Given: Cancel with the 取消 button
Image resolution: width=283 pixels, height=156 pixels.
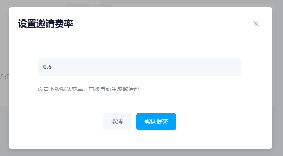Looking at the screenshot, I should [x=117, y=121].
